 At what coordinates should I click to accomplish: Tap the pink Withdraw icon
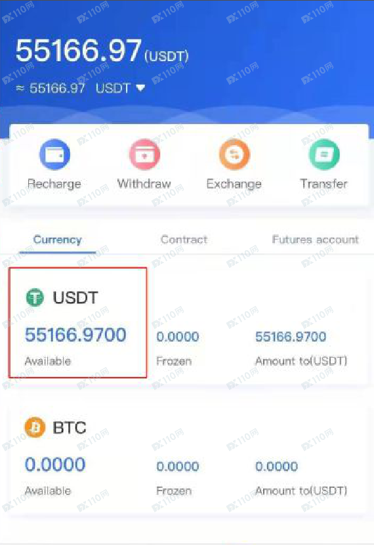coord(144,155)
